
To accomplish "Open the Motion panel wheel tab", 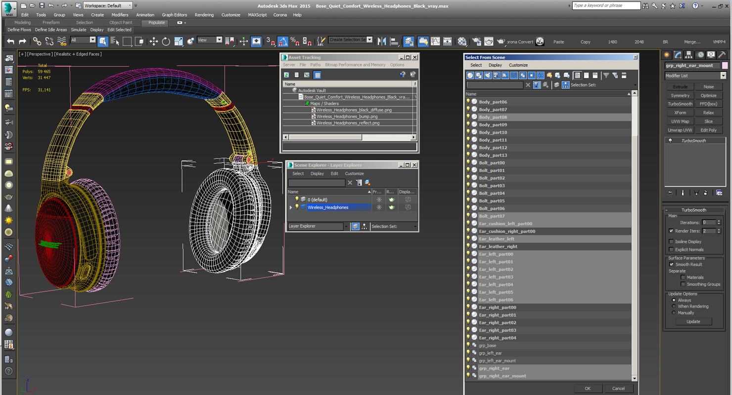I will point(700,55).
